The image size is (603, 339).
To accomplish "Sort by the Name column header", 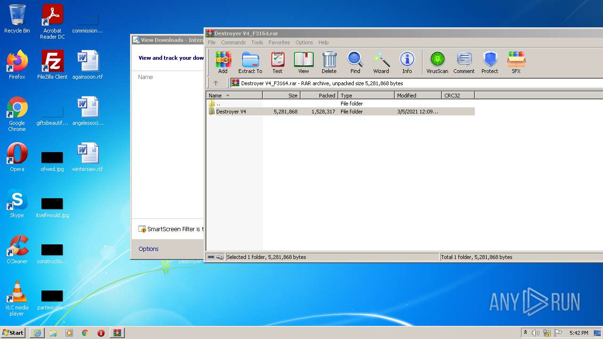I will click(x=234, y=95).
